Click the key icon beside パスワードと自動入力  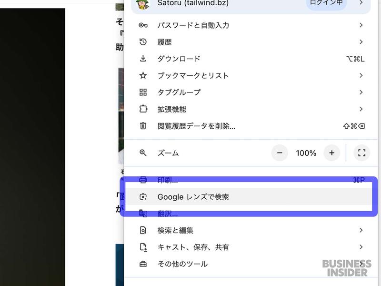pos(143,25)
